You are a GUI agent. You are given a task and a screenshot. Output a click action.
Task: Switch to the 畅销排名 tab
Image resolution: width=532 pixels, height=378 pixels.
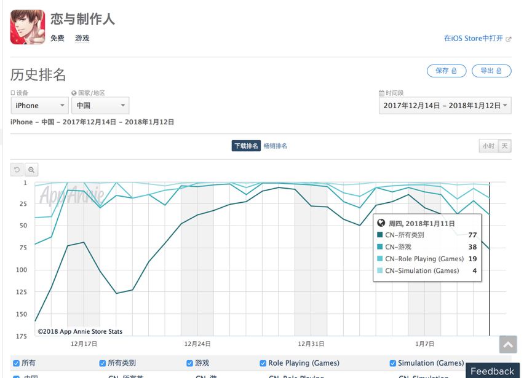click(x=276, y=146)
